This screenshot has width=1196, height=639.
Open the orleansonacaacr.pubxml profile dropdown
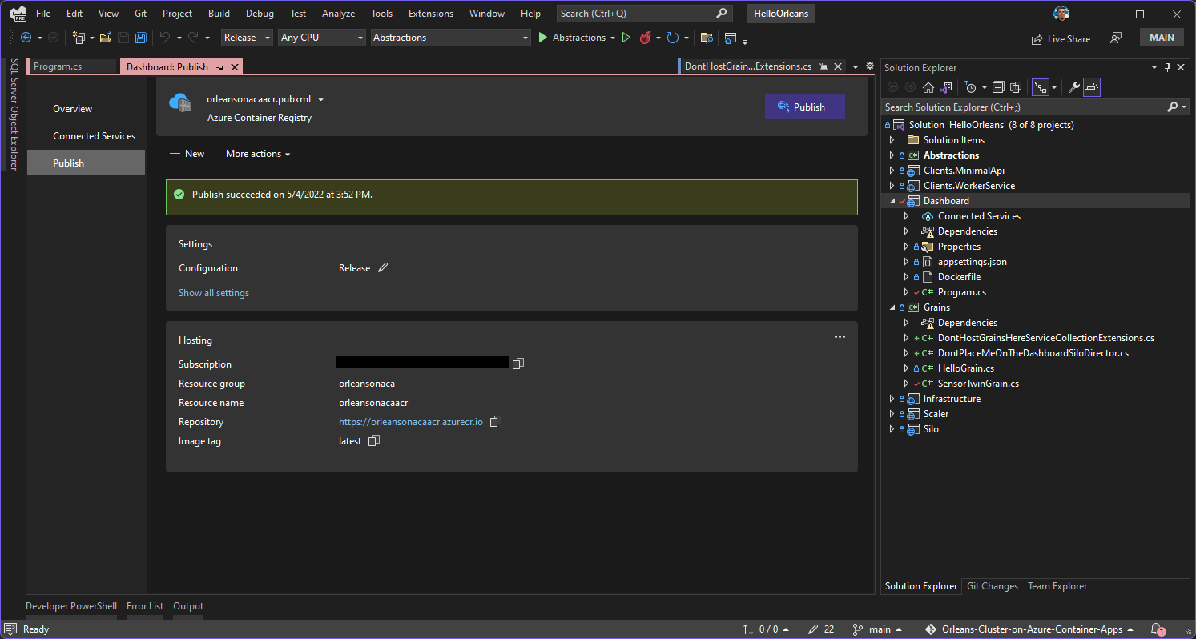point(320,100)
